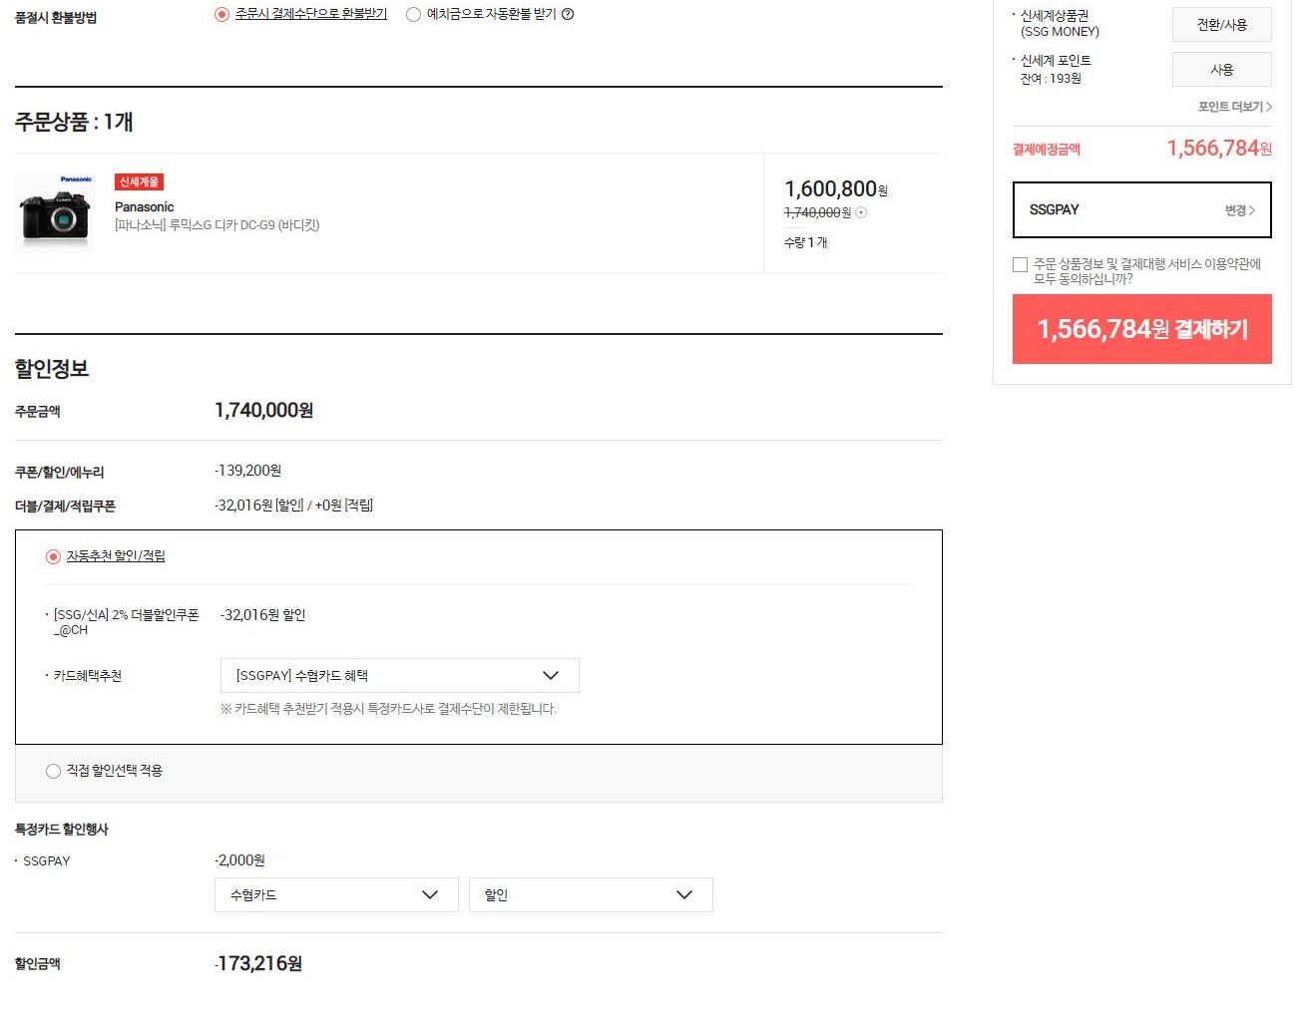Open 포인트 더보기 link

click(1235, 107)
